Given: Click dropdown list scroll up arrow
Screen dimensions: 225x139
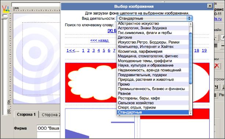Looking at the screenshot, I should coord(190,24).
